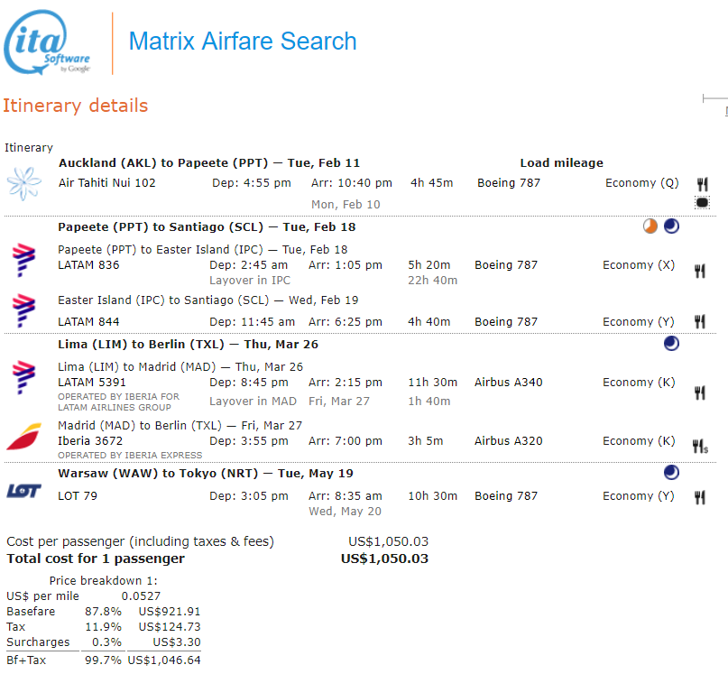Click the Madrid (MAD) to Berlin (TXL) leg
This screenshot has height=674, width=728.
[180, 426]
